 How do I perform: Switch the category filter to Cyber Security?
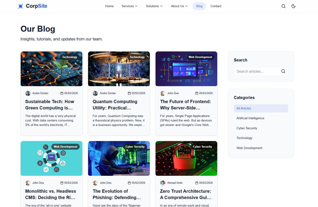[246, 128]
